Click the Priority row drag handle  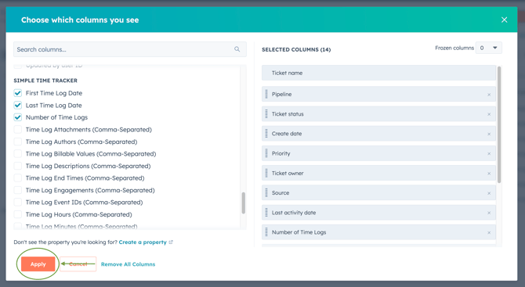(266, 153)
